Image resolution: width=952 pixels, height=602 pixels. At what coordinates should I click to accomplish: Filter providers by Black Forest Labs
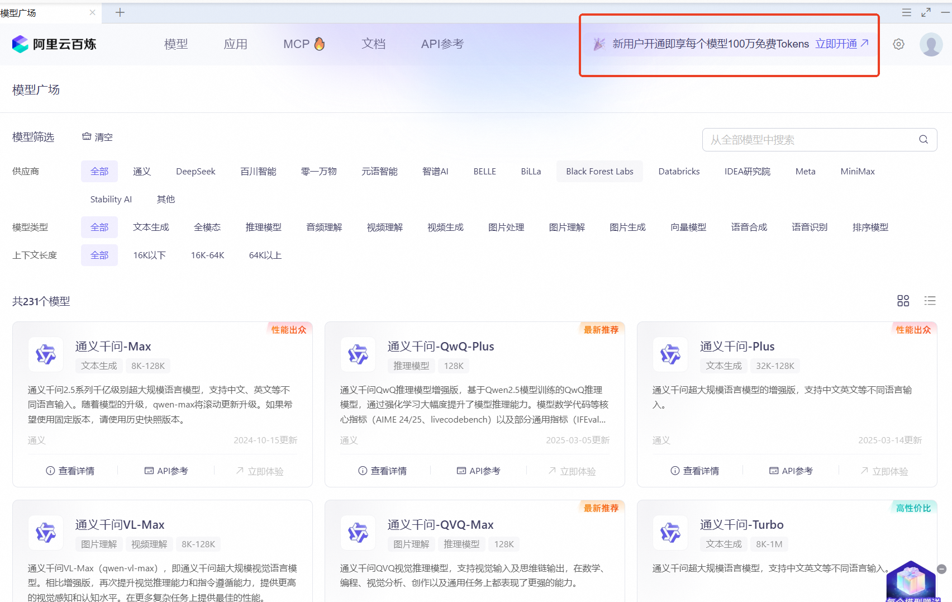[599, 171]
